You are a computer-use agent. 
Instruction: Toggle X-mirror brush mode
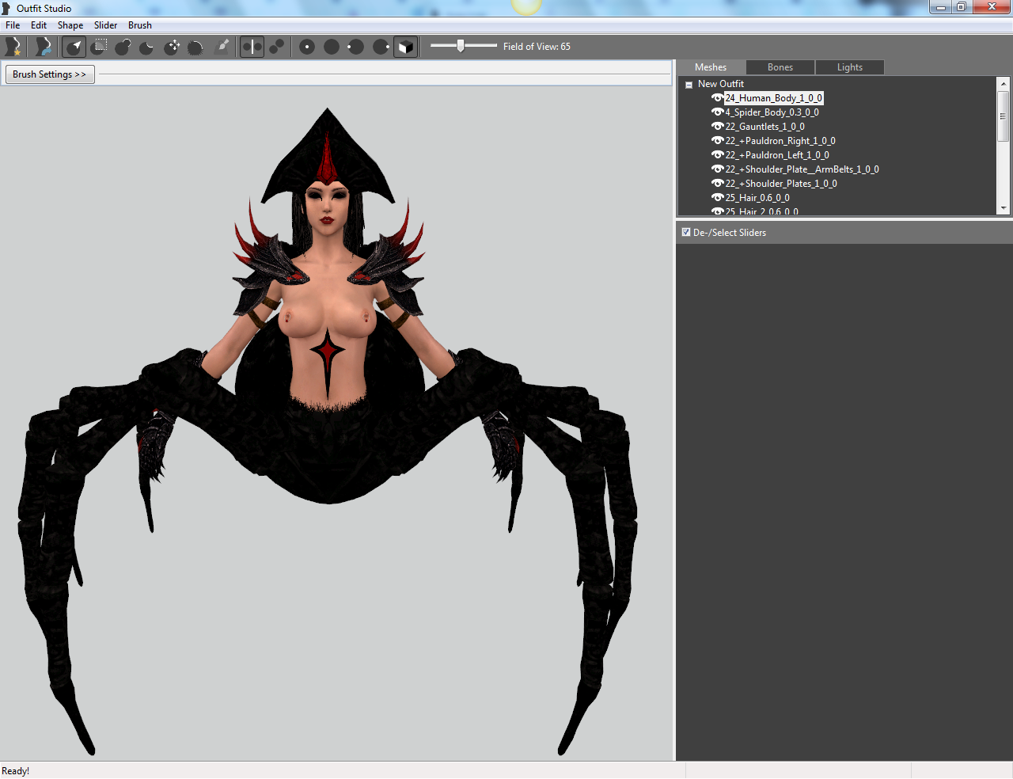252,47
